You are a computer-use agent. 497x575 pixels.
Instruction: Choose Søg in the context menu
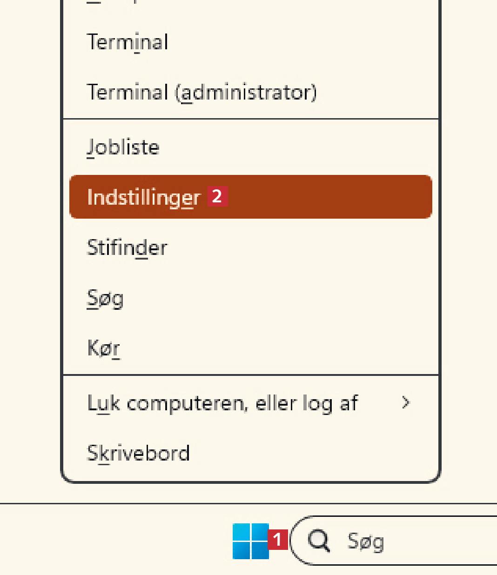point(105,298)
